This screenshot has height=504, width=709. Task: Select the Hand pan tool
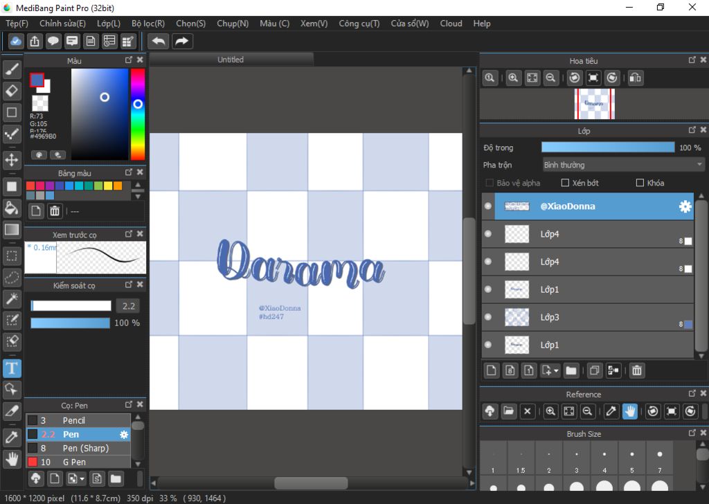12,459
